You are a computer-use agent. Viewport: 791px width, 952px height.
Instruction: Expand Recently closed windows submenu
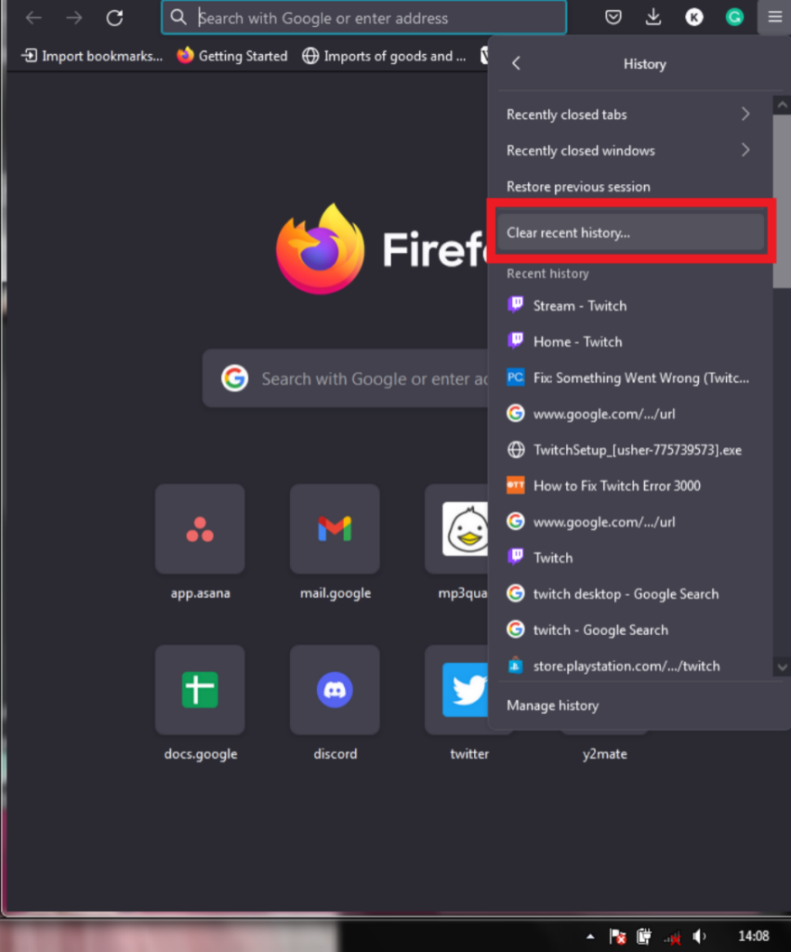pyautogui.click(x=629, y=150)
